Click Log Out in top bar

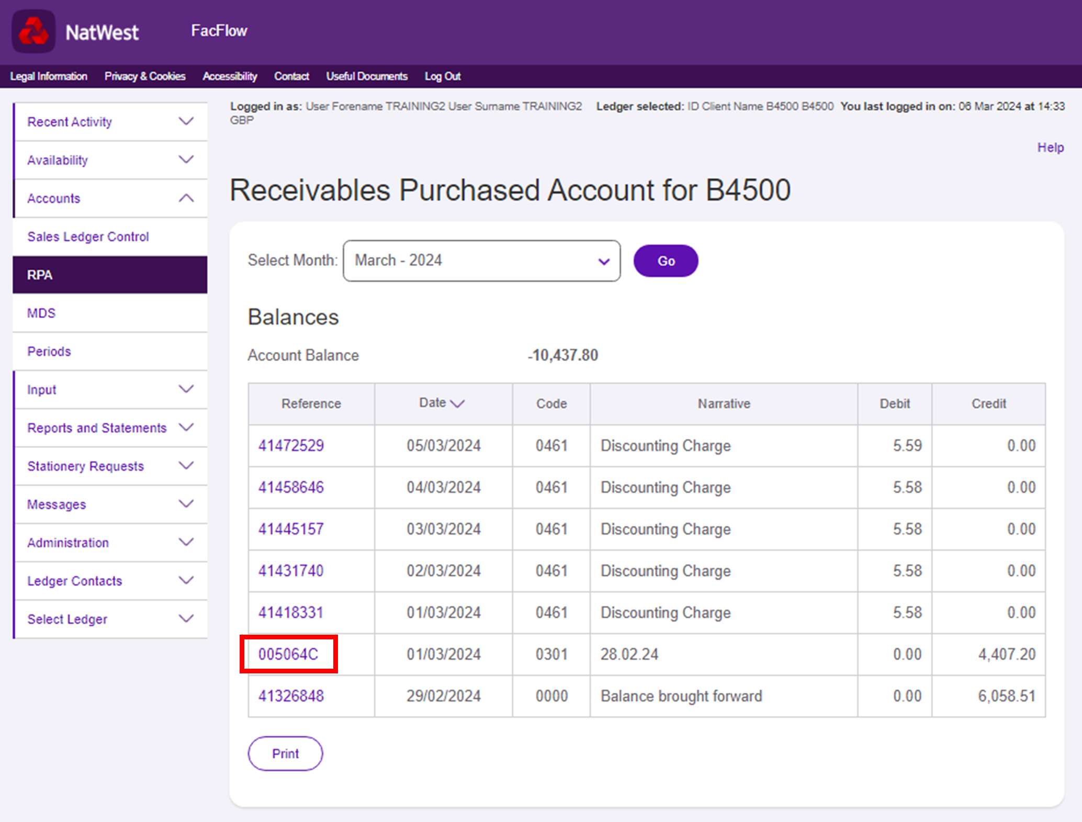[x=442, y=76]
